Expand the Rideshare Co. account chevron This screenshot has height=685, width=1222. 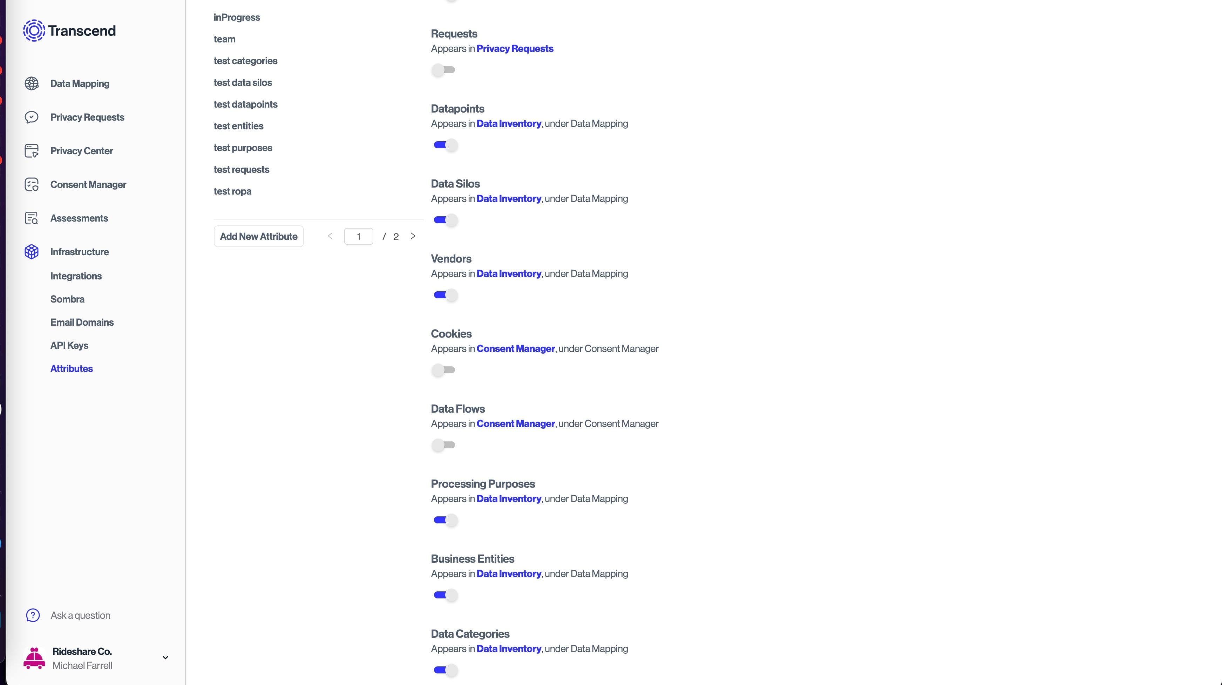click(165, 658)
